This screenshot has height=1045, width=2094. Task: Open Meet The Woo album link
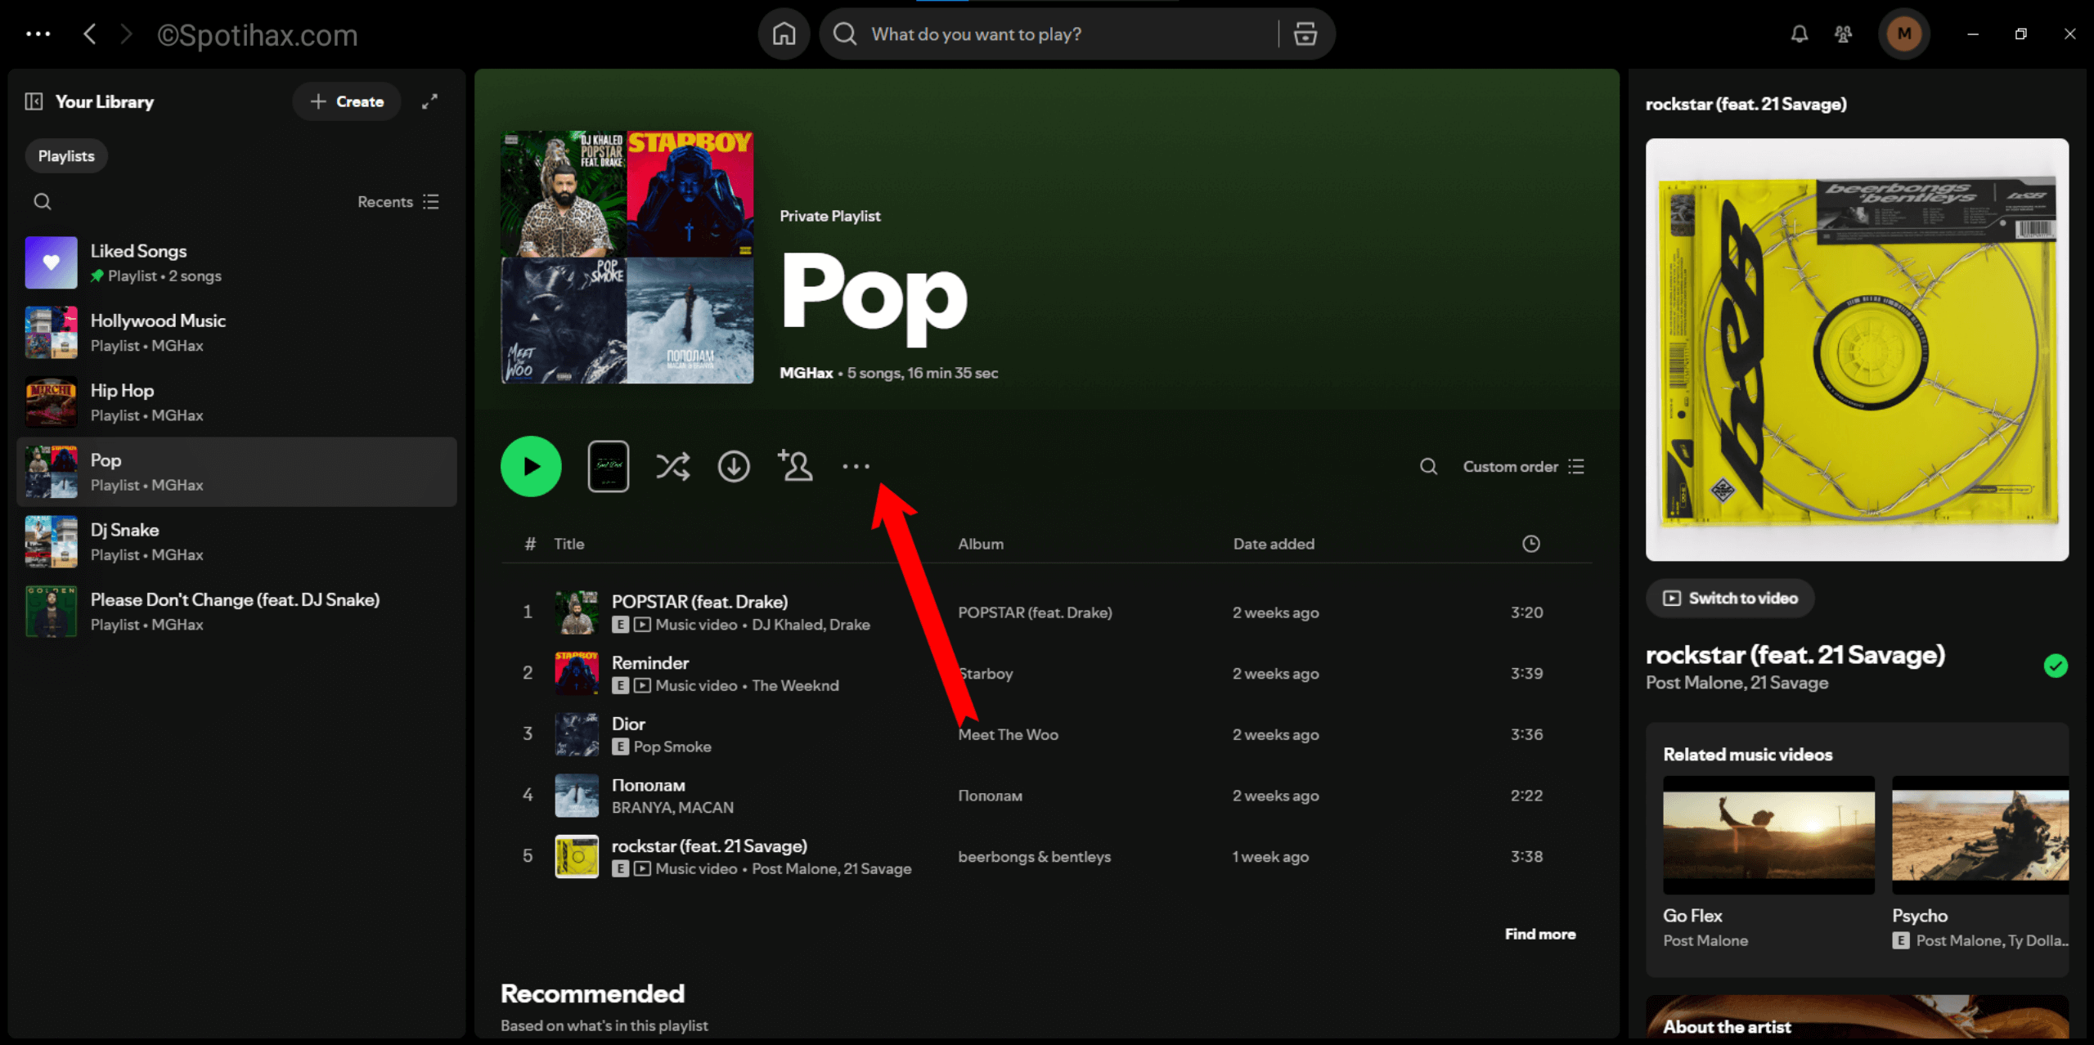tap(1008, 734)
